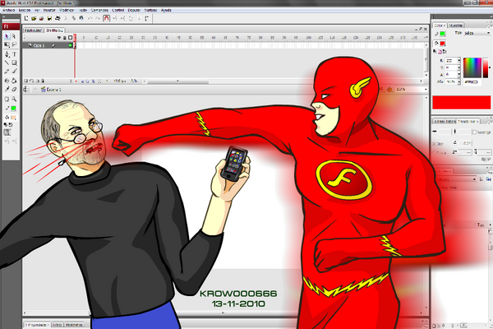Select the Lasso tool

coord(14,45)
